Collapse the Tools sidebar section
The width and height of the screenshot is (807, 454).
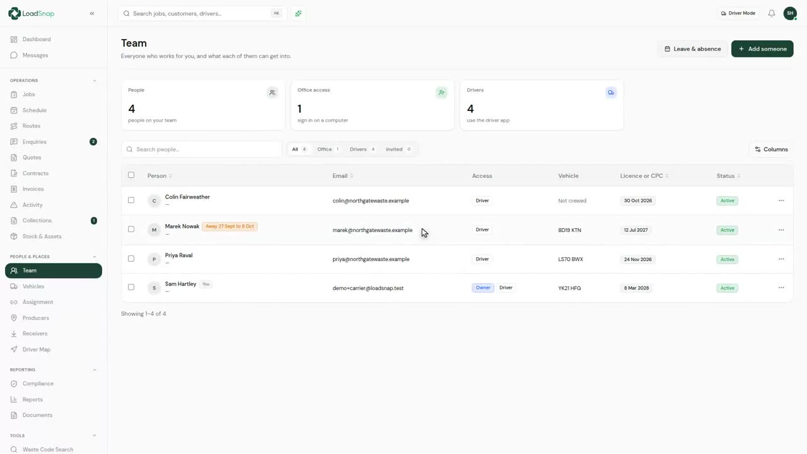point(95,436)
